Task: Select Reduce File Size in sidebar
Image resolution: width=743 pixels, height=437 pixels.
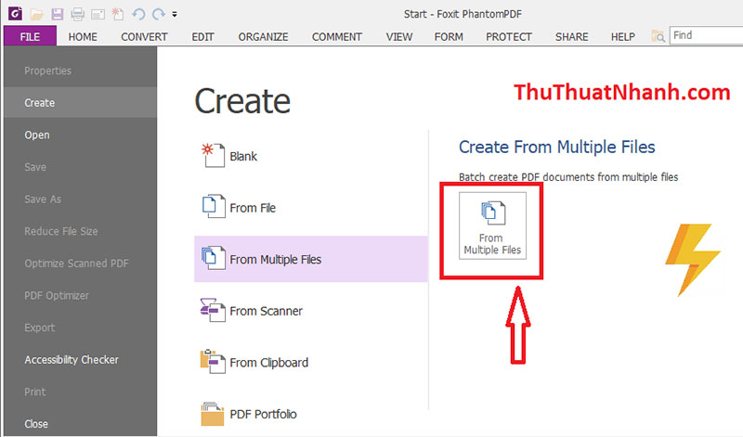Action: [80, 231]
